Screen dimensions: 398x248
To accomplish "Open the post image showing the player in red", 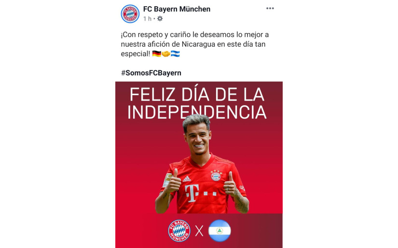I will click(x=199, y=164).
